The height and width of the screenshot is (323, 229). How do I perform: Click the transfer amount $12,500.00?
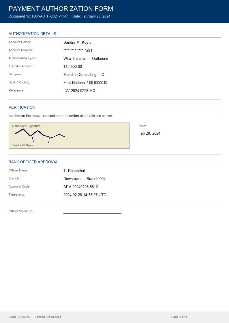click(73, 66)
